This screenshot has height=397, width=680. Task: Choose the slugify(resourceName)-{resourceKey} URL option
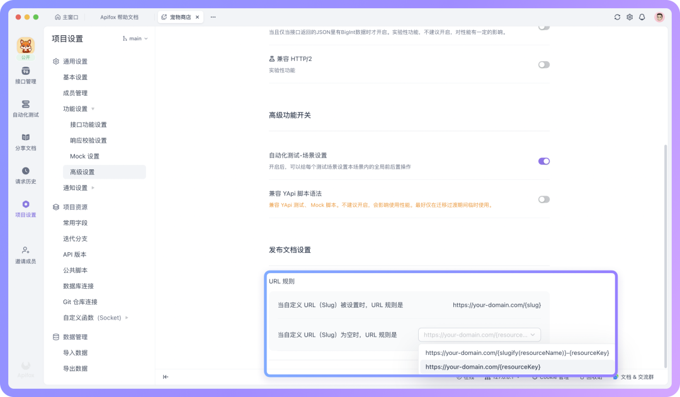tap(517, 353)
